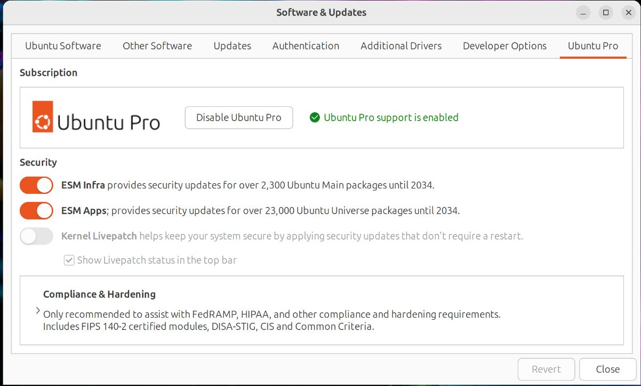
Task: Switch to the Ubuntu Software tab
Action: 63,46
